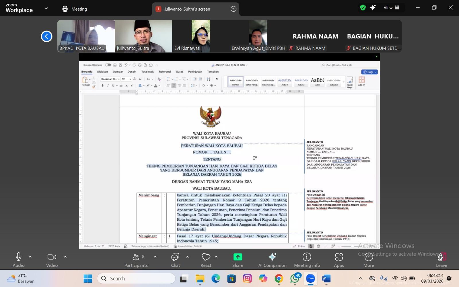Image resolution: width=459 pixels, height=287 pixels.
Task: Open the Participants panel
Action: click(x=136, y=260)
